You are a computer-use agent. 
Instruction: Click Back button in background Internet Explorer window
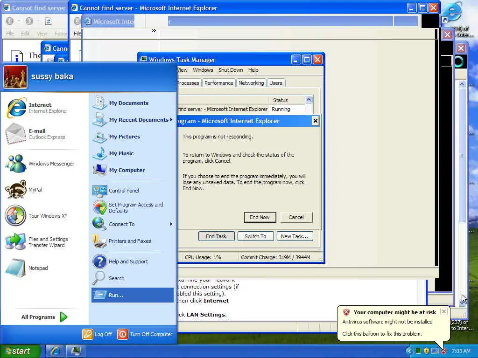10,21
